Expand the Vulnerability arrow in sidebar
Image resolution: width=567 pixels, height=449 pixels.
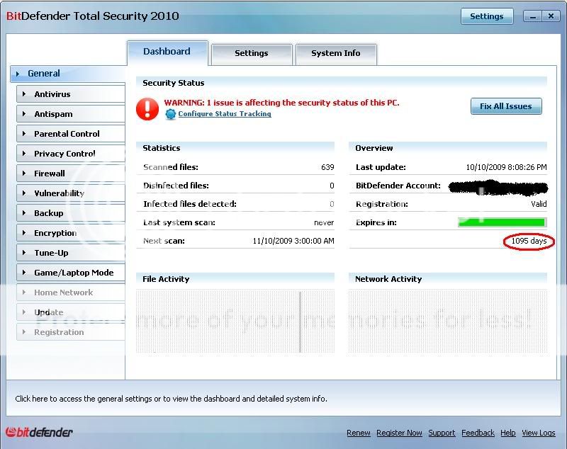coord(24,193)
